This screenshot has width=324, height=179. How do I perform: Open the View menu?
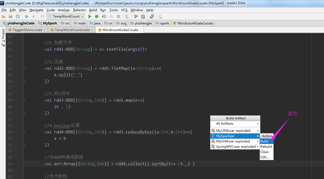coord(23,10)
